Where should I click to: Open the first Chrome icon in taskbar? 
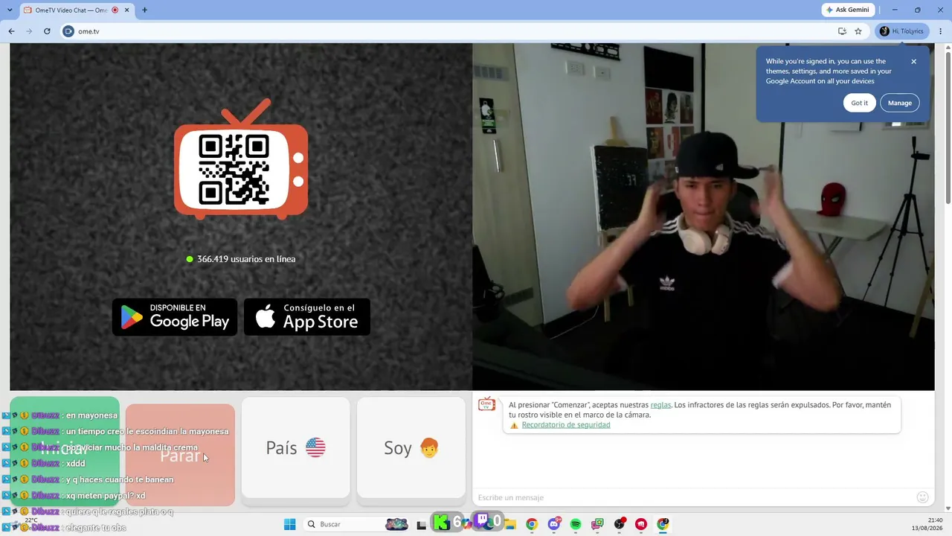[x=532, y=524]
